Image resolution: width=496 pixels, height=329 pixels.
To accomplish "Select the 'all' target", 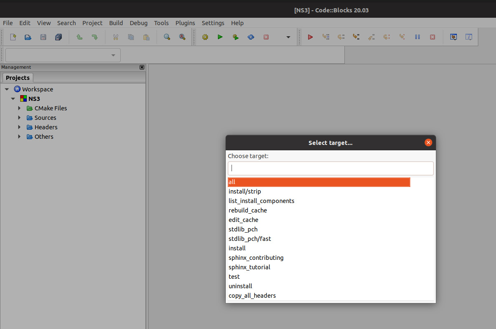I will coord(319,182).
